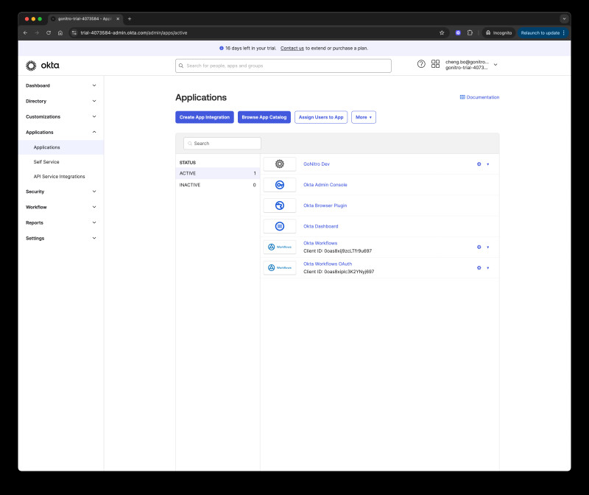589x495 pixels.
Task: Open the GoNitro Dev application link
Action: [317, 164]
